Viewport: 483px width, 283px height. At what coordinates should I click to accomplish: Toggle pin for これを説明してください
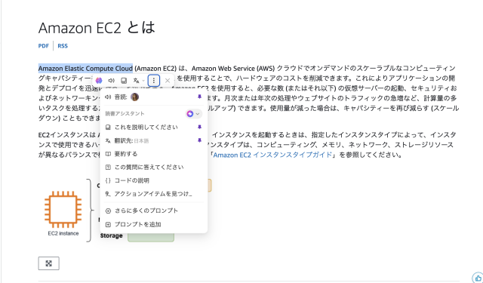point(199,127)
